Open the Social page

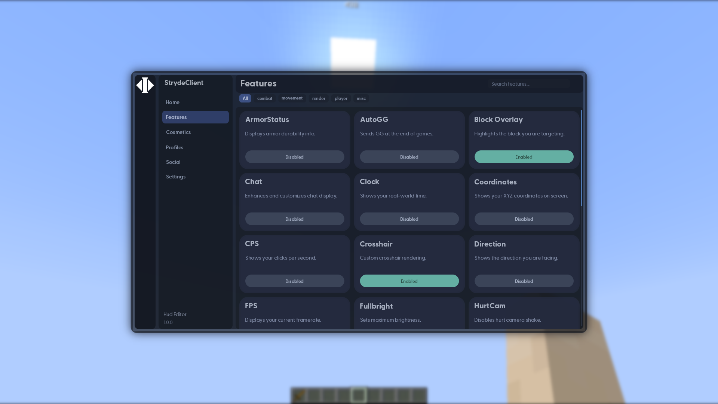[x=173, y=162]
